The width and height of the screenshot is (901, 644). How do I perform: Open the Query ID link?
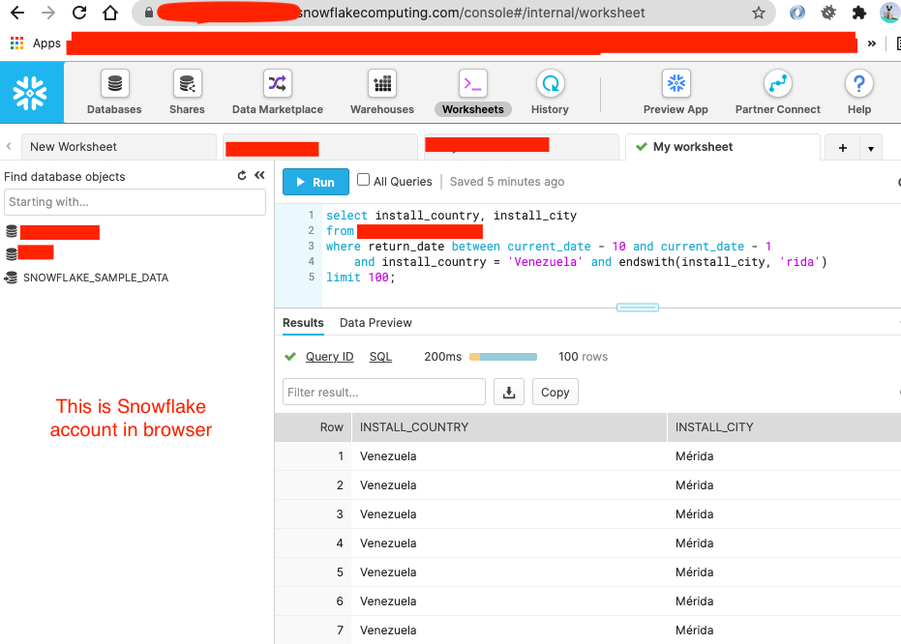329,356
